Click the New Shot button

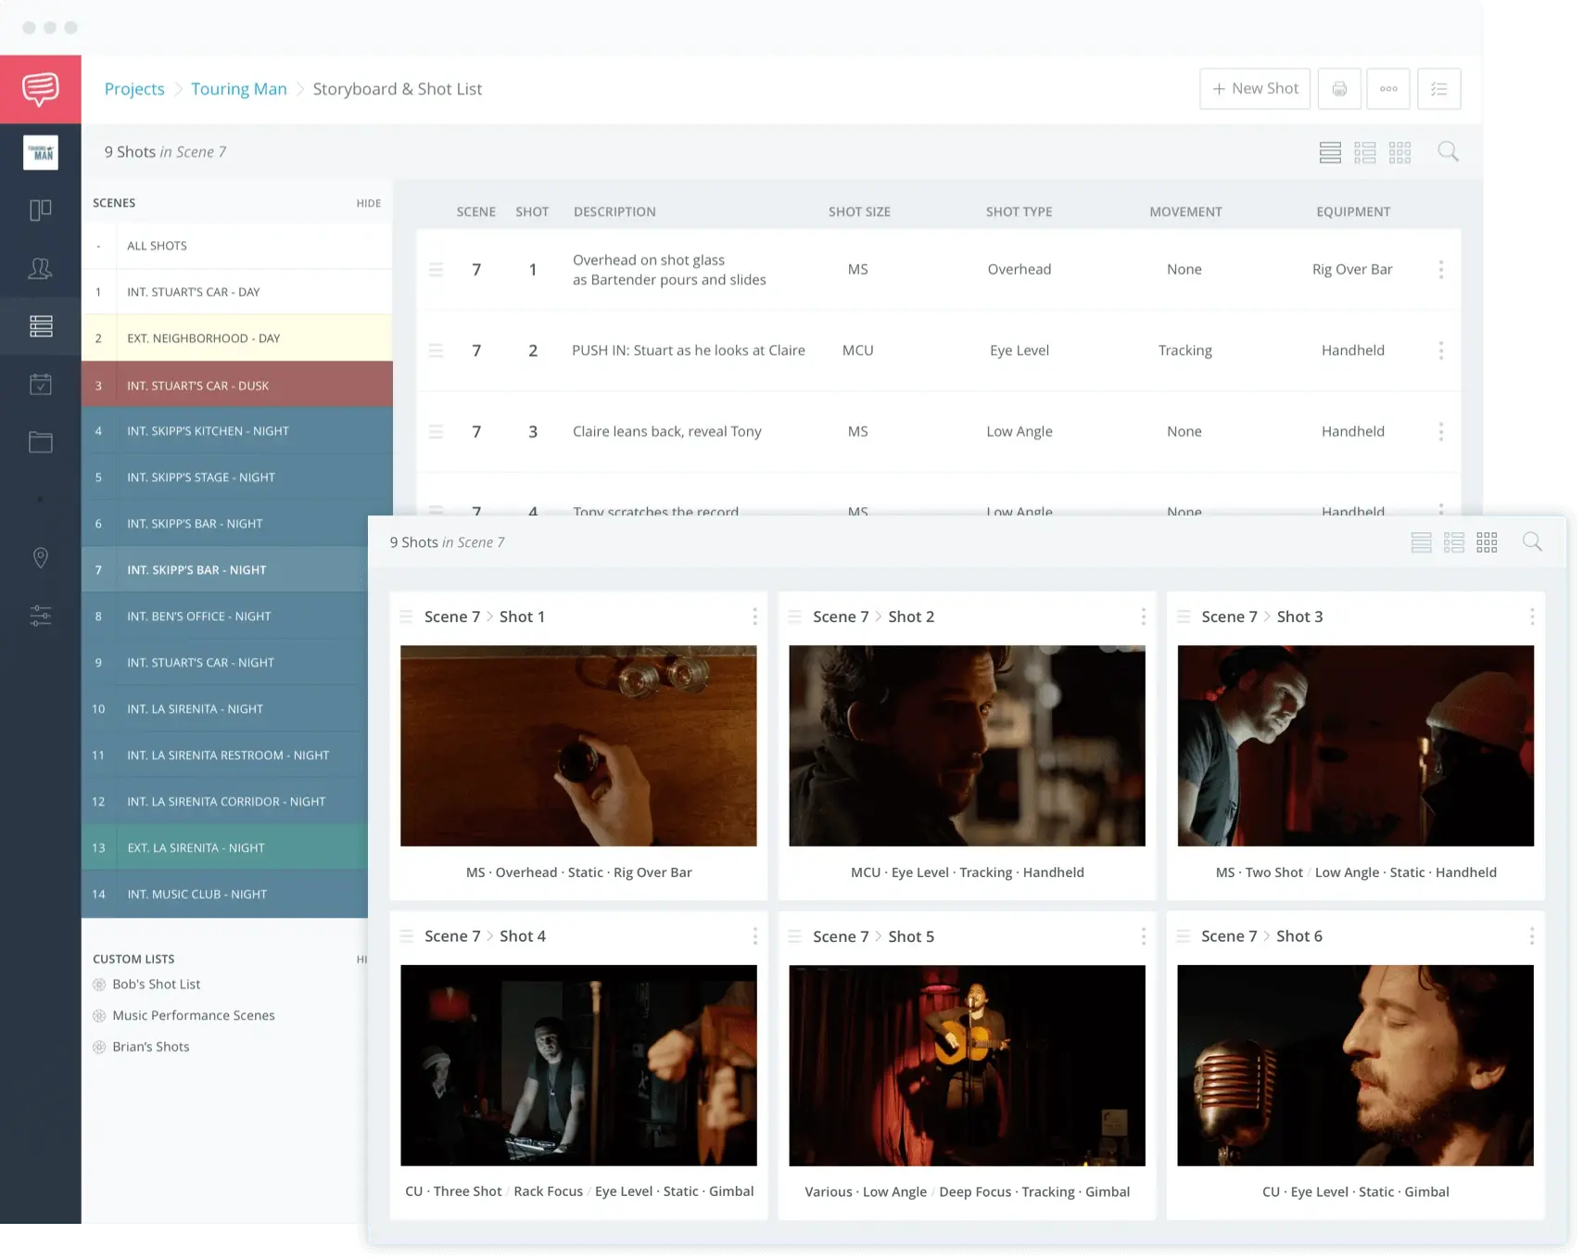(x=1254, y=88)
